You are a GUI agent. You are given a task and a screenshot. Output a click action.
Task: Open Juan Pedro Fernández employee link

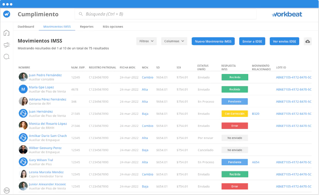click(45, 75)
